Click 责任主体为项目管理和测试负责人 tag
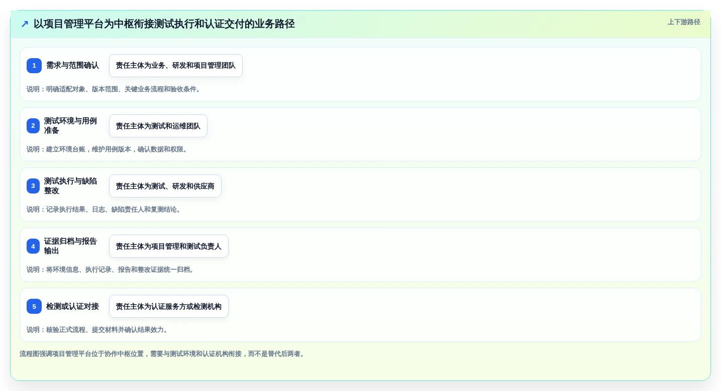This screenshot has width=721, height=391. click(x=169, y=246)
